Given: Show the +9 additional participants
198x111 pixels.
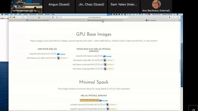Looking at the screenshot, I should click(193, 108).
